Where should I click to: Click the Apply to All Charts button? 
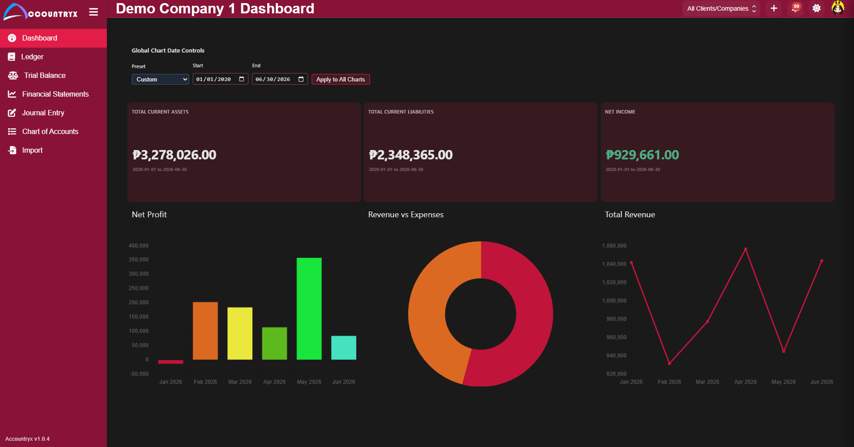(341, 79)
